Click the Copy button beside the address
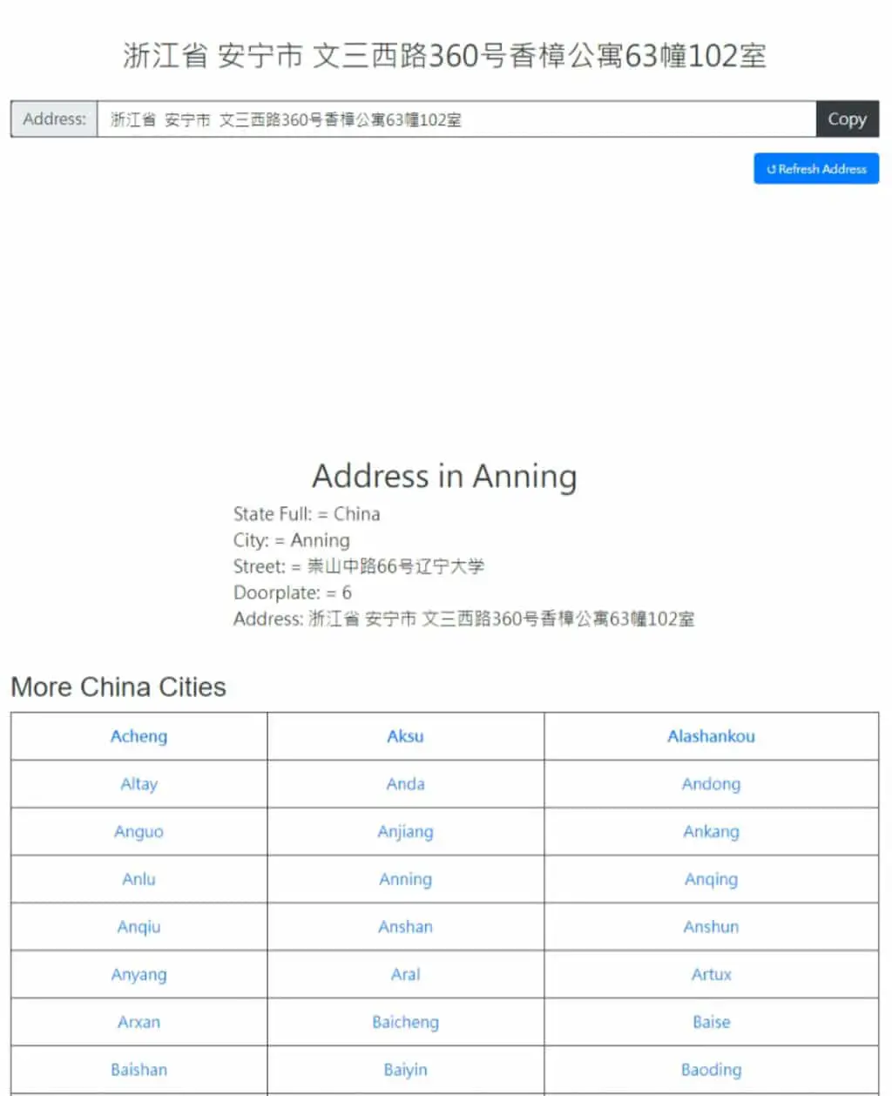 (847, 119)
